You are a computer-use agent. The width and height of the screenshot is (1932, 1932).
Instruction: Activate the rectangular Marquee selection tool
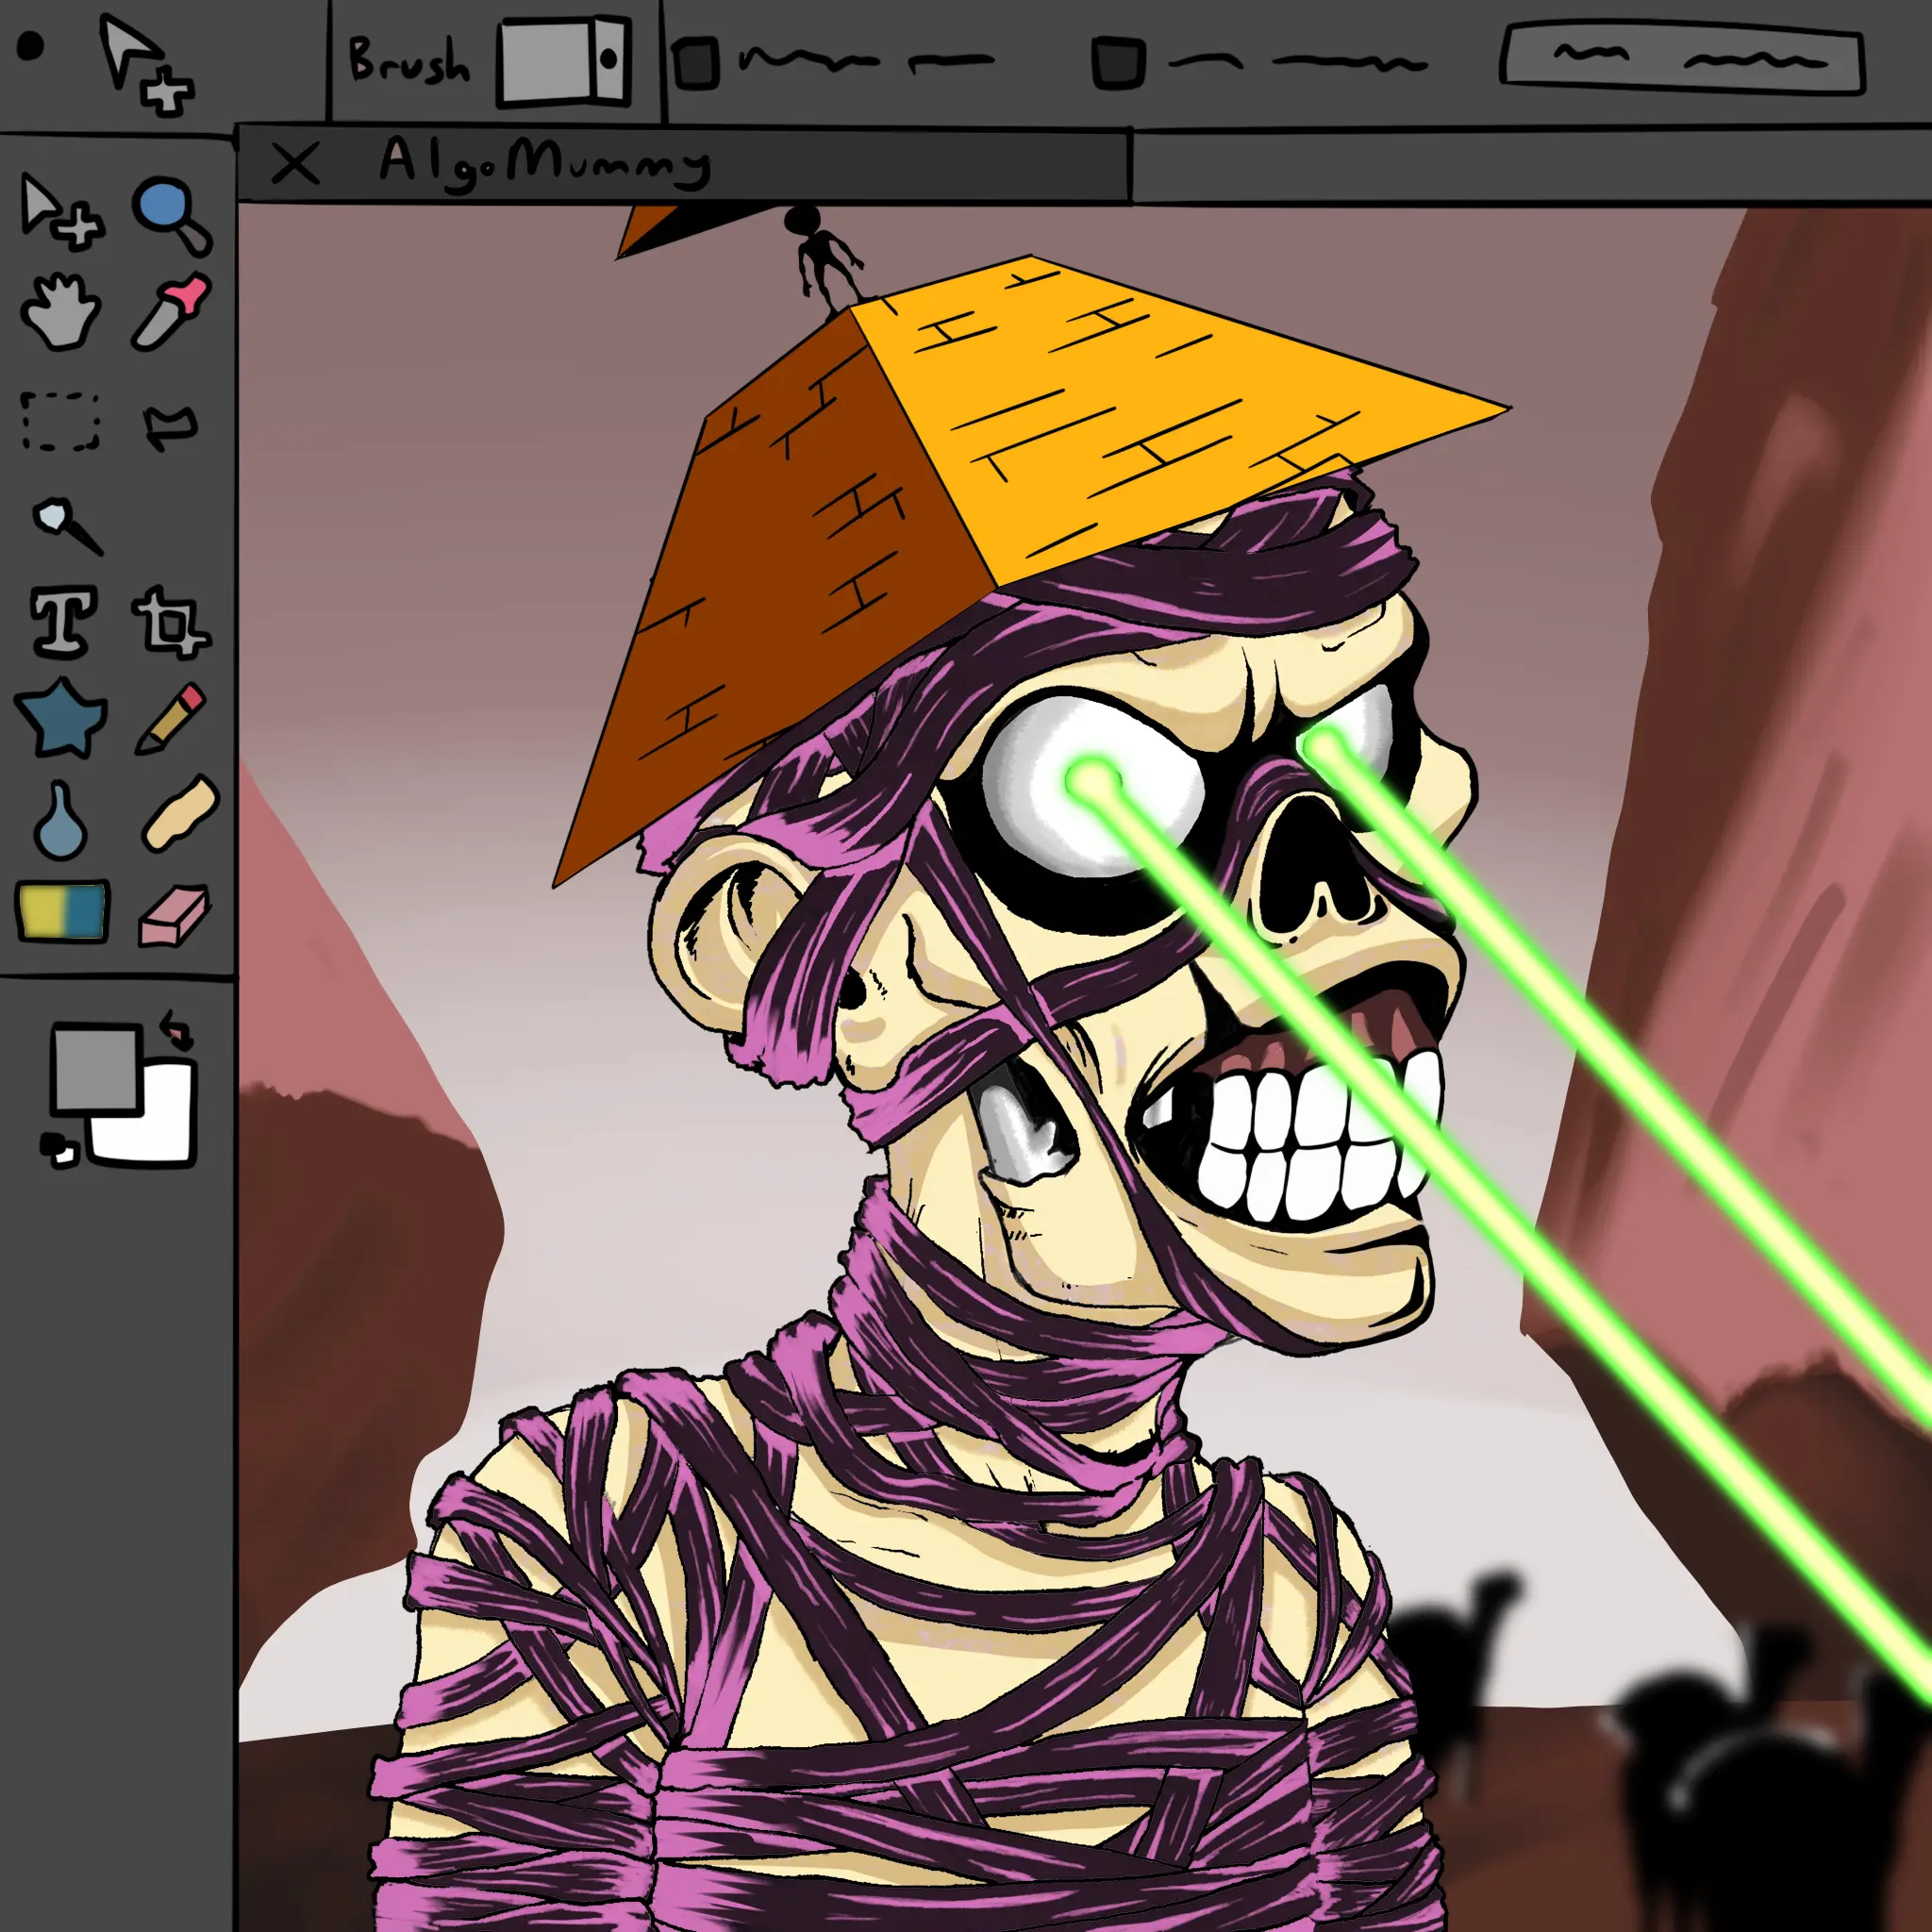point(61,421)
